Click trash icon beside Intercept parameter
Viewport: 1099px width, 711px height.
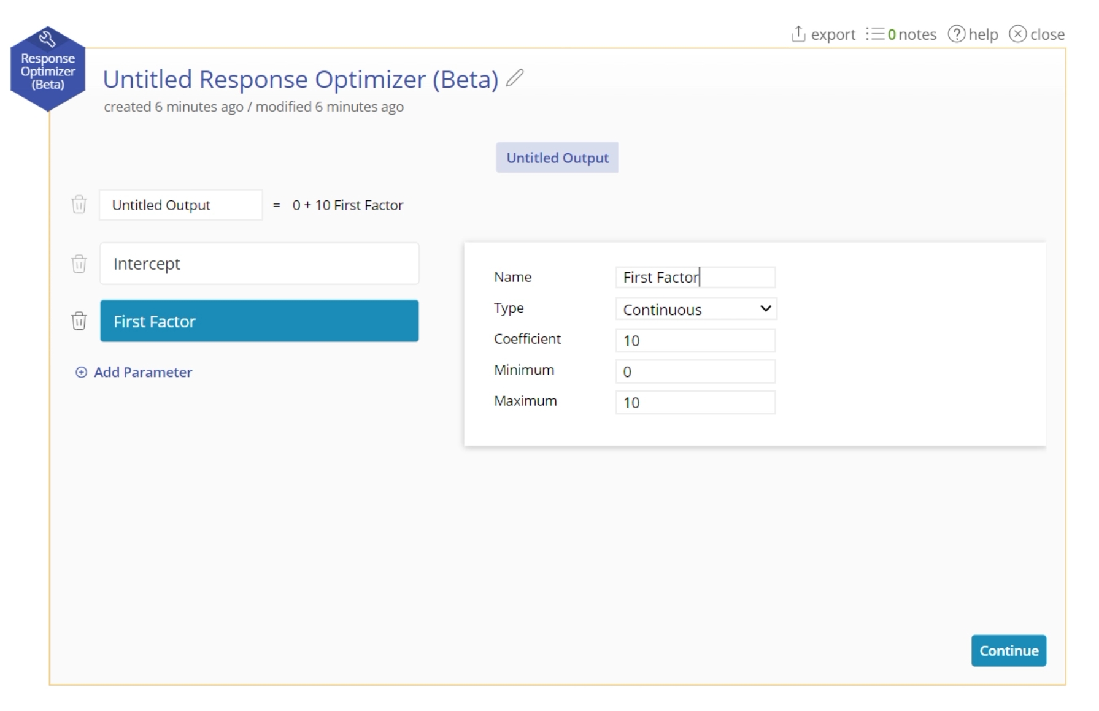coord(79,264)
